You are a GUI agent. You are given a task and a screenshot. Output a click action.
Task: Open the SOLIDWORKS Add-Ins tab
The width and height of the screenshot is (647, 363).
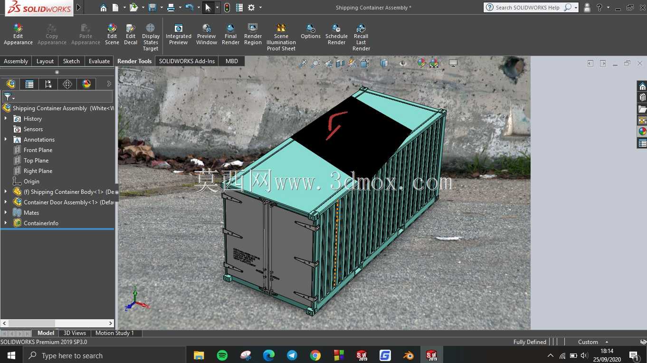187,61
